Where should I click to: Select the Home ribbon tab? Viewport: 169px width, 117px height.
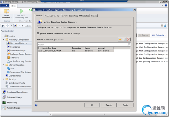click(x=13, y=6)
